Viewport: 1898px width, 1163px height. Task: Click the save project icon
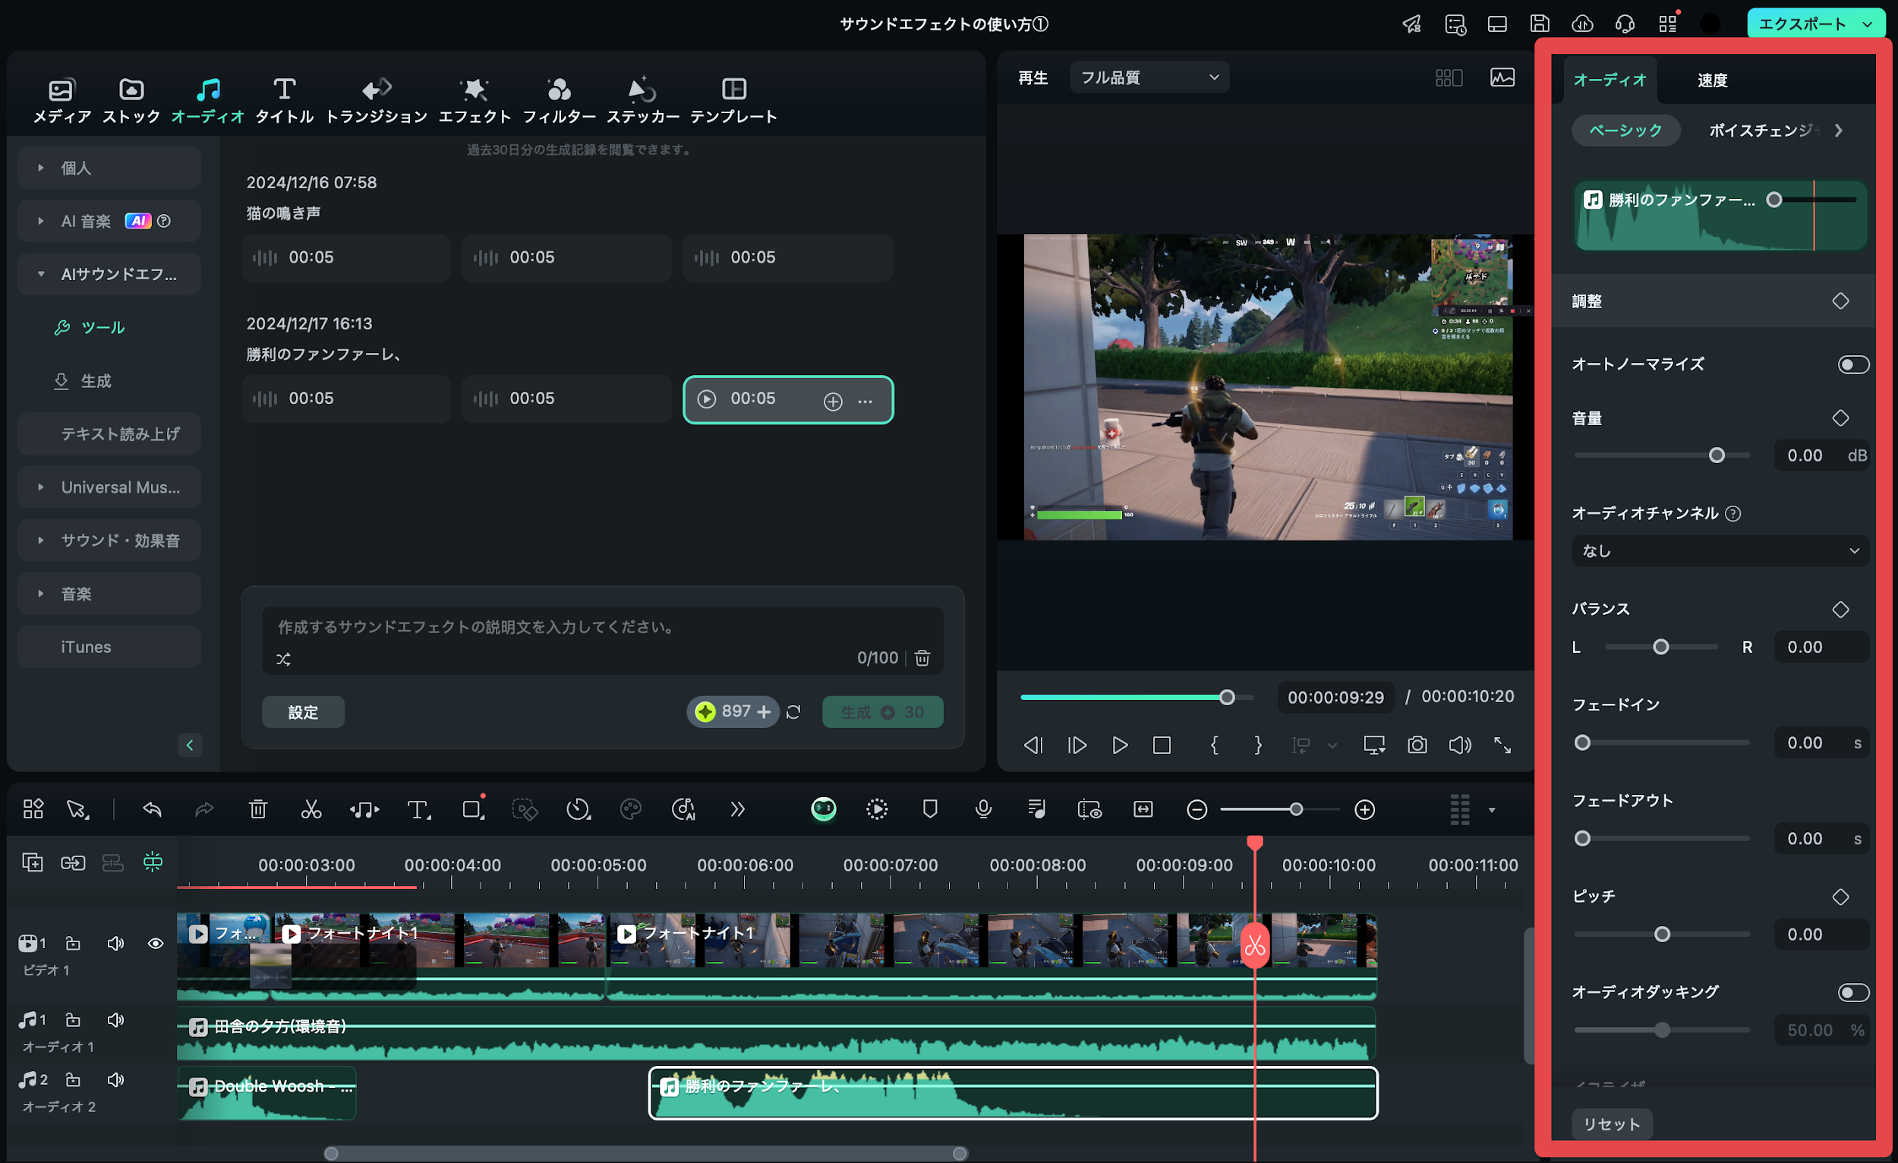(x=1539, y=24)
